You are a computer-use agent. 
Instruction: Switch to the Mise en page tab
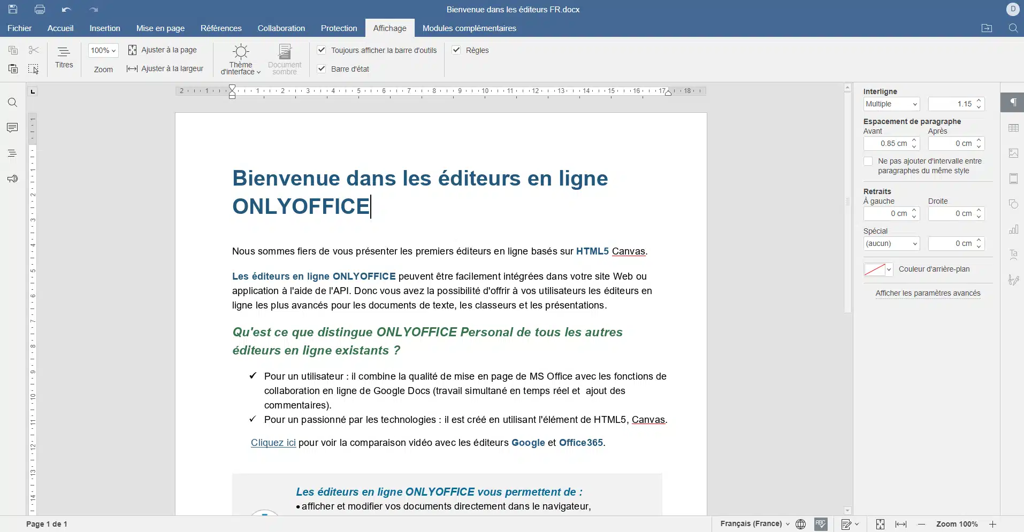tap(161, 28)
